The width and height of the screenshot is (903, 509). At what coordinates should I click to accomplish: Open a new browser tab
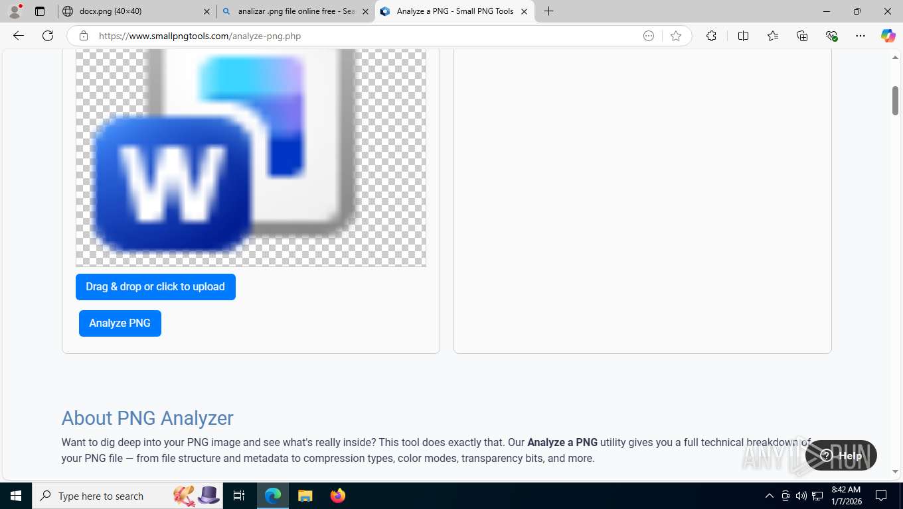[x=548, y=11]
